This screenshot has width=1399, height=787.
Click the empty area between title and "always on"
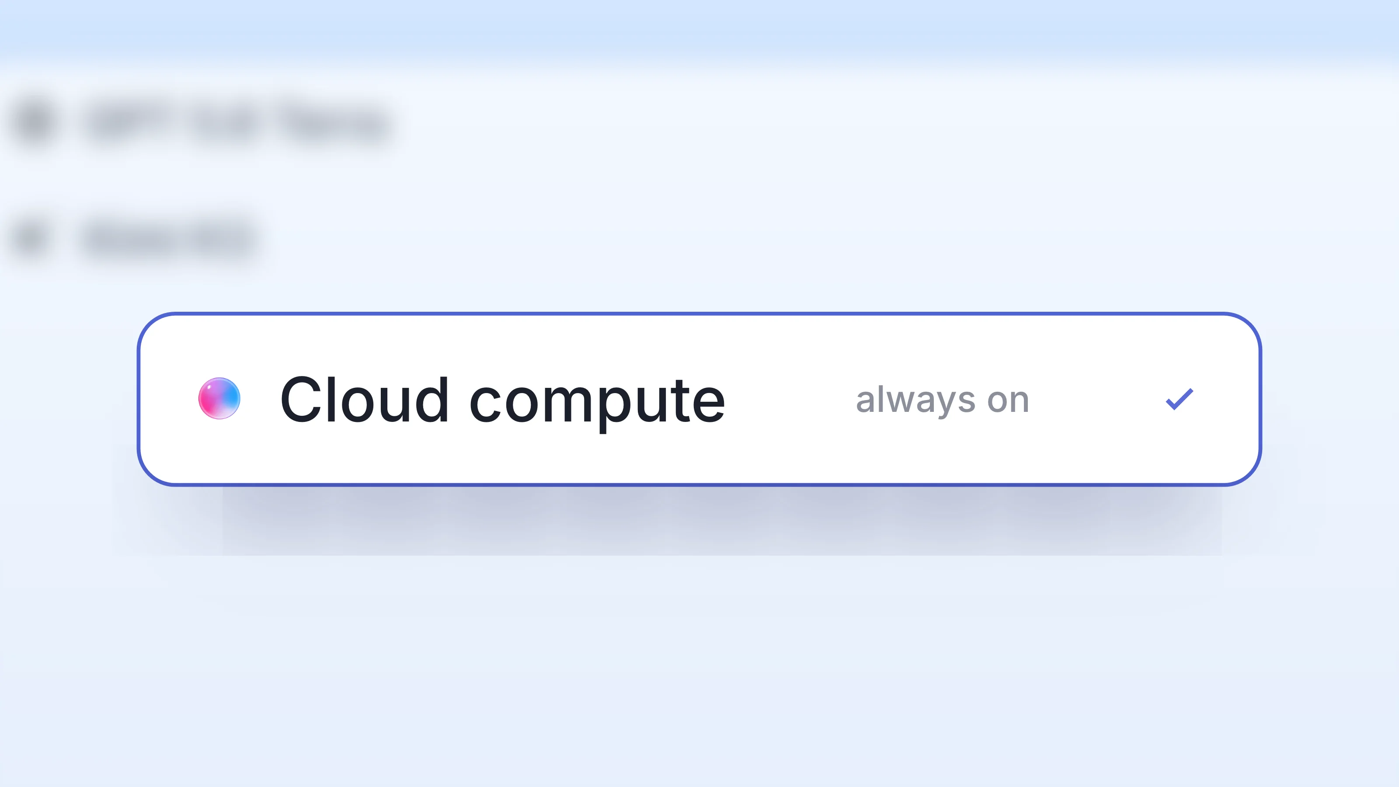tap(791, 400)
